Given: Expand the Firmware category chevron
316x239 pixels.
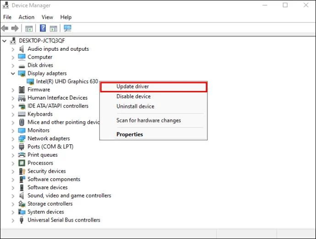Looking at the screenshot, I should pos(13,90).
